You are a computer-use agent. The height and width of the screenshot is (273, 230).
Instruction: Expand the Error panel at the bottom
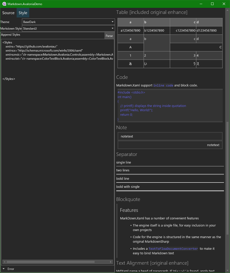click(x=11, y=269)
